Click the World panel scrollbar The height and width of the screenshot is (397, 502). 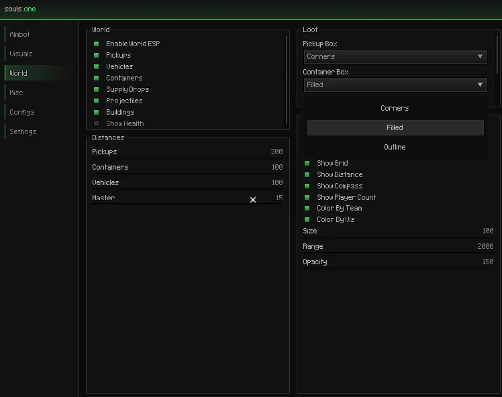pos(286,80)
